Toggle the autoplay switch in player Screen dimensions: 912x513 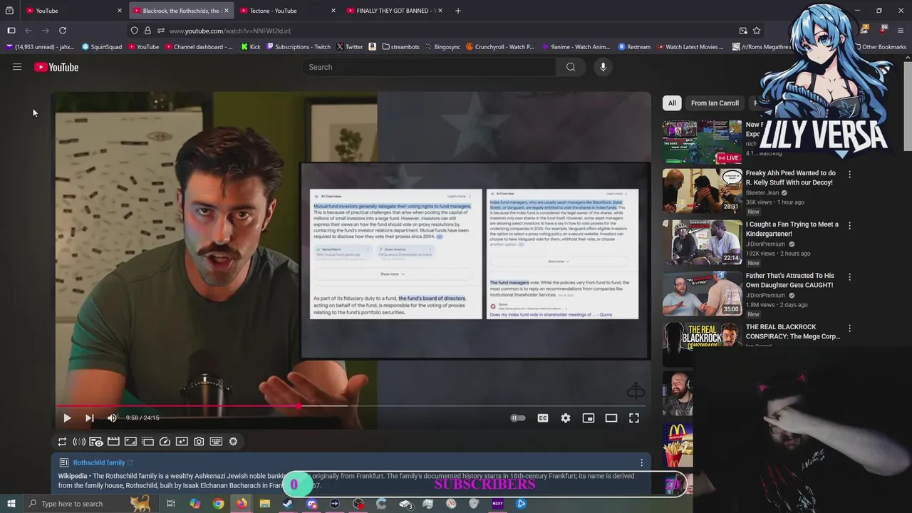point(518,418)
